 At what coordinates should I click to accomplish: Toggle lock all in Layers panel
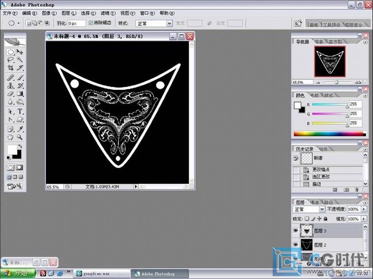point(325,219)
